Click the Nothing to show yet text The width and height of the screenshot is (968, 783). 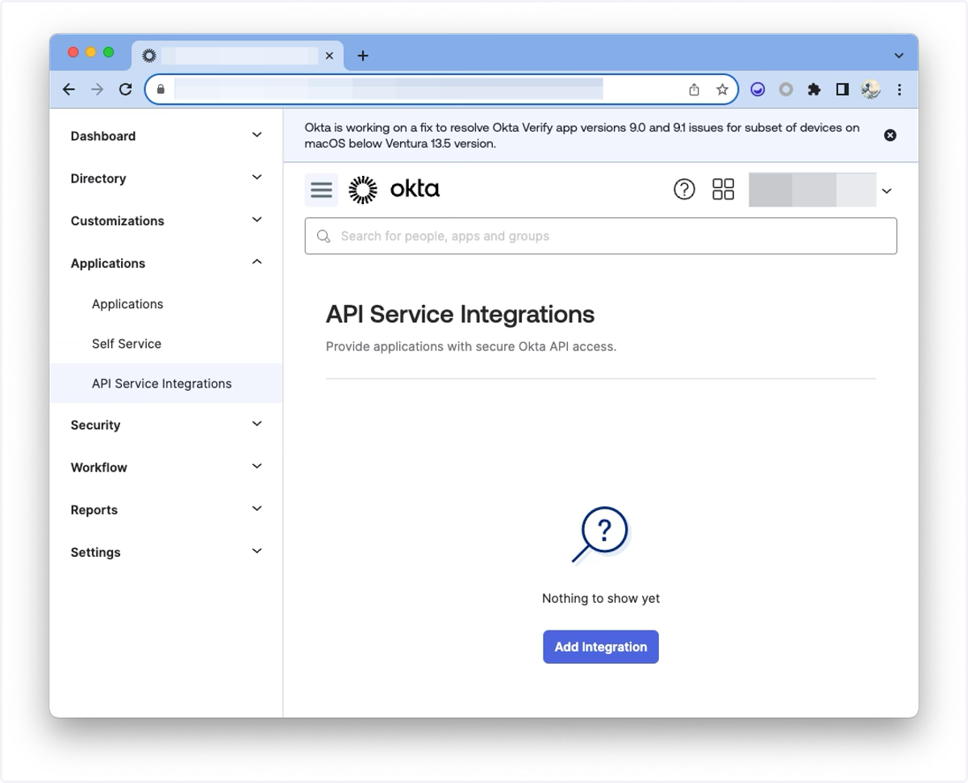(601, 599)
